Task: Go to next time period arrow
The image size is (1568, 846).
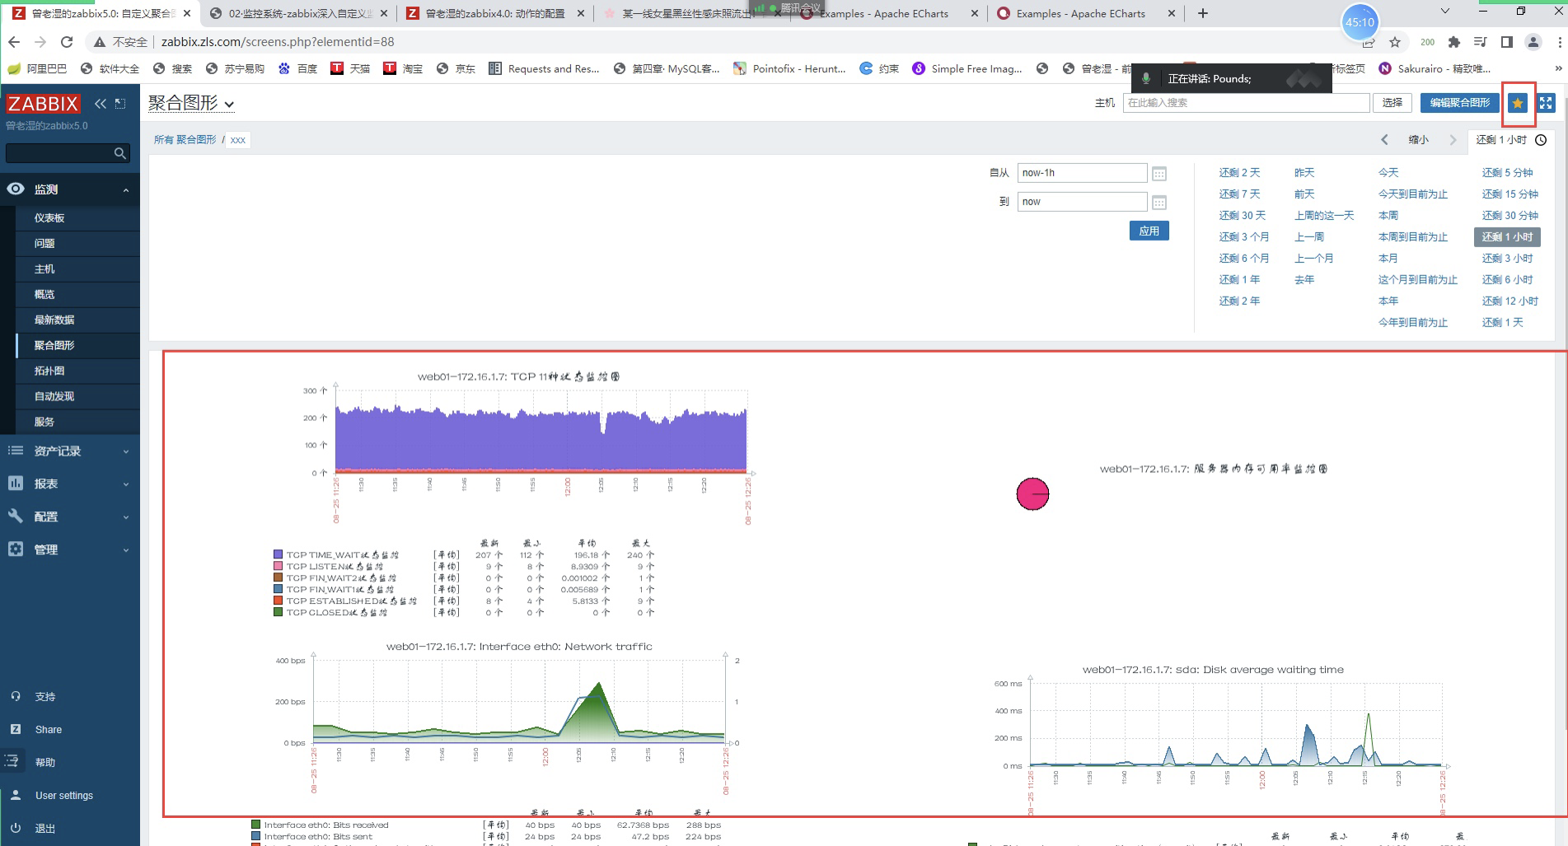Action: pyautogui.click(x=1453, y=140)
